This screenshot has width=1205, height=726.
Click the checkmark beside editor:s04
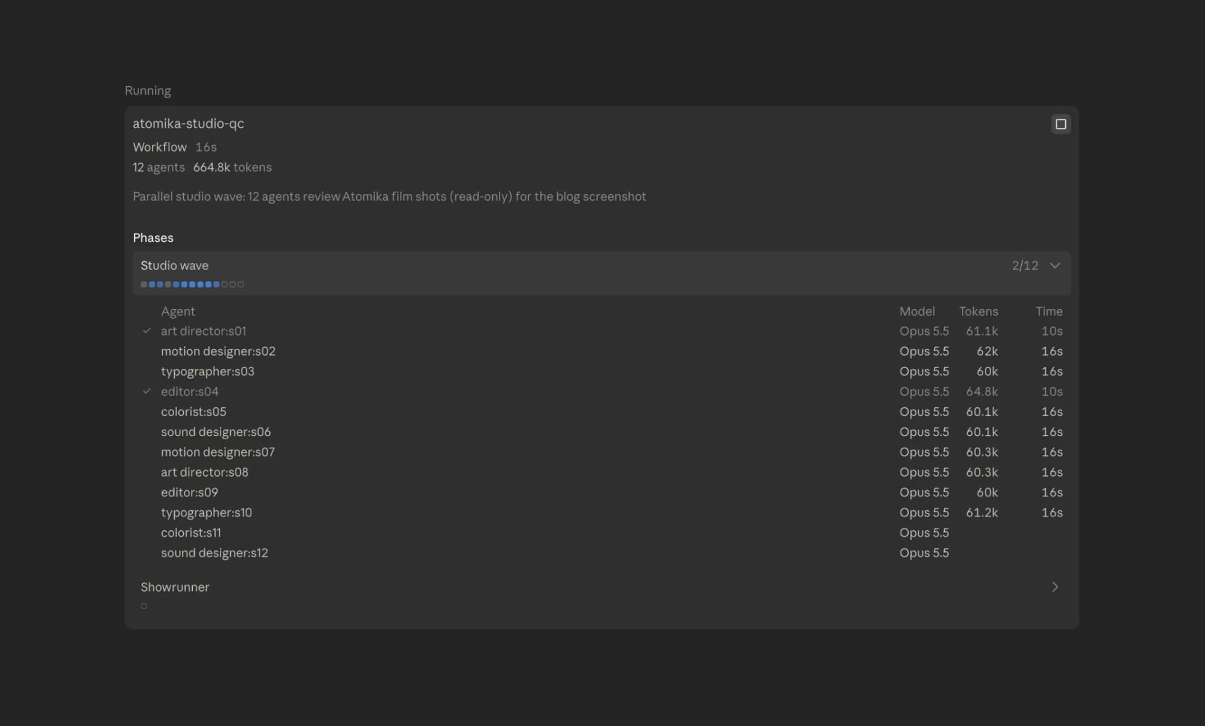point(146,392)
